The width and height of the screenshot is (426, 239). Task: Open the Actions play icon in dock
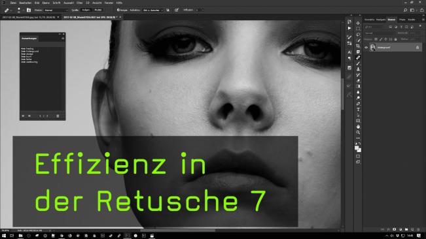349,28
